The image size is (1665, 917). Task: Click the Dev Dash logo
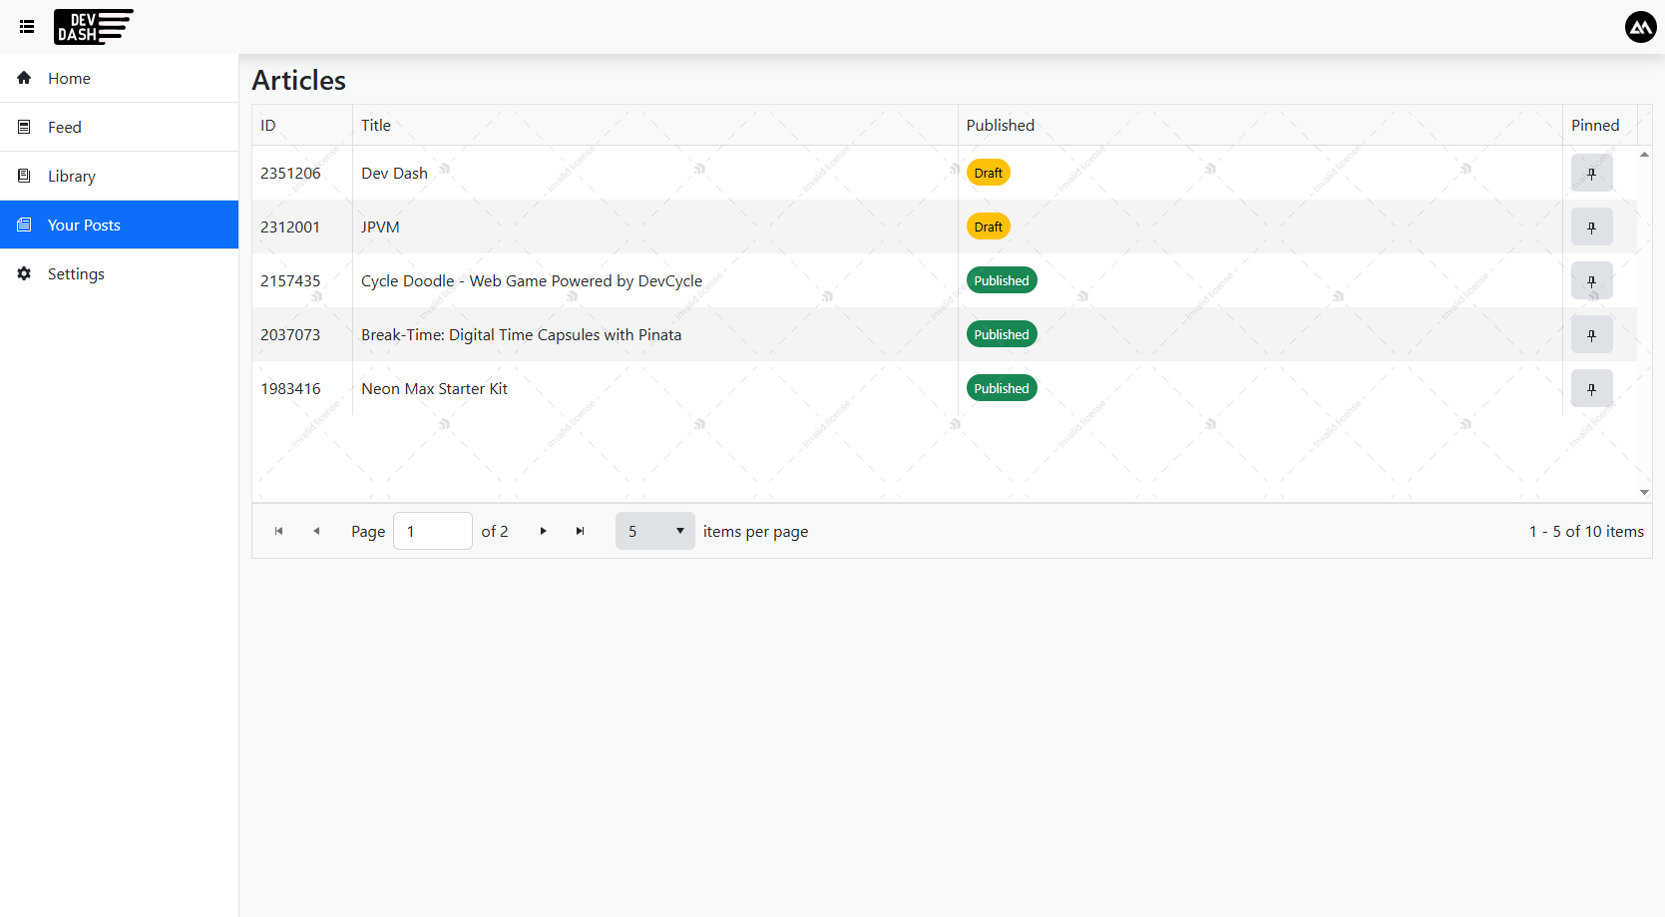tap(94, 27)
